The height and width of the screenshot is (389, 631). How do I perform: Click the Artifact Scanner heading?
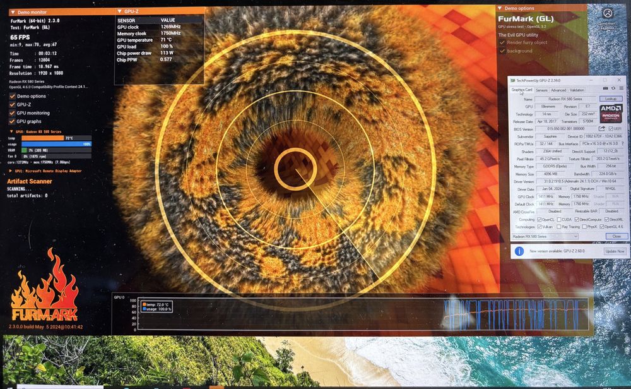point(30,181)
